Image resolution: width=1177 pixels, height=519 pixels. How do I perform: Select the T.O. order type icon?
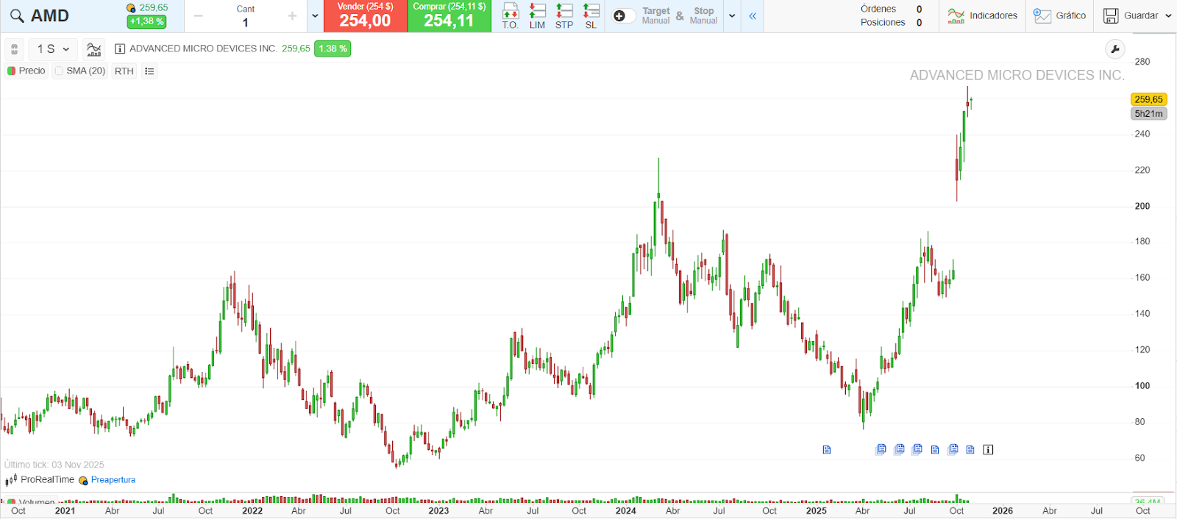[510, 15]
